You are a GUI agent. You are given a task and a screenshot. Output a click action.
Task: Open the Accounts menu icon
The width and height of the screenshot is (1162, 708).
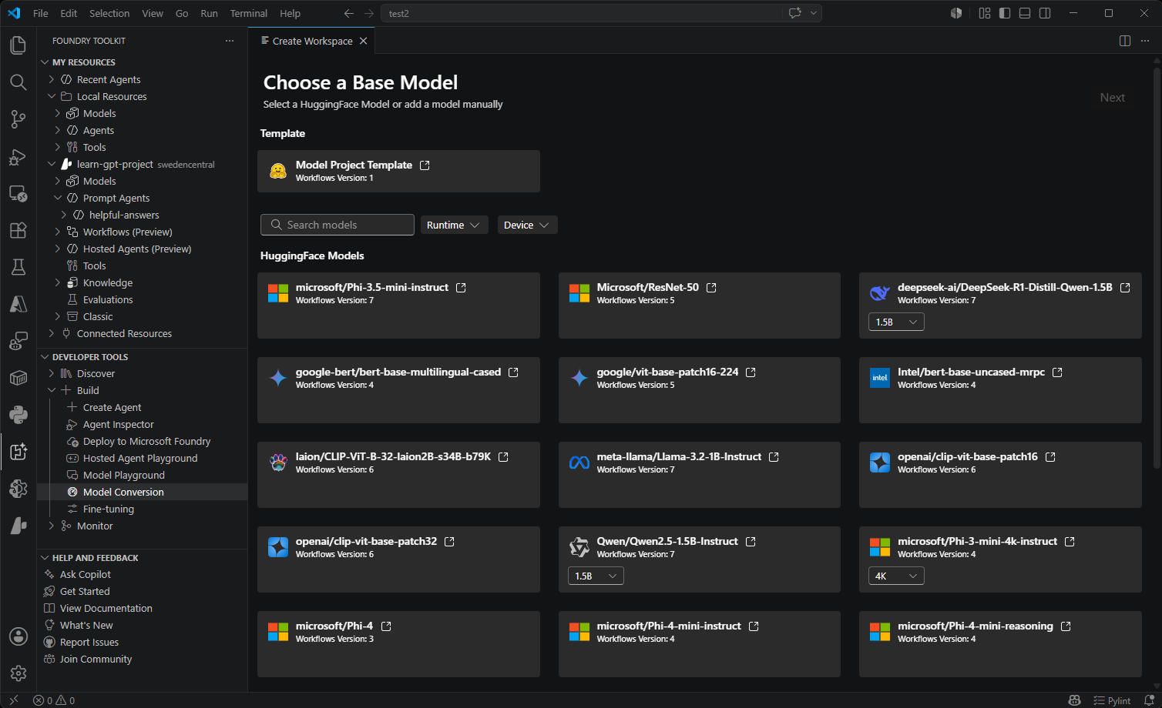[18, 636]
